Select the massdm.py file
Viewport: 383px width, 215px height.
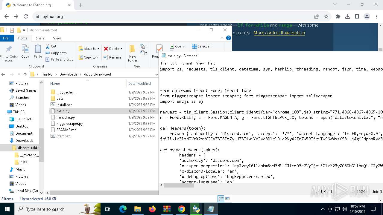66,117
